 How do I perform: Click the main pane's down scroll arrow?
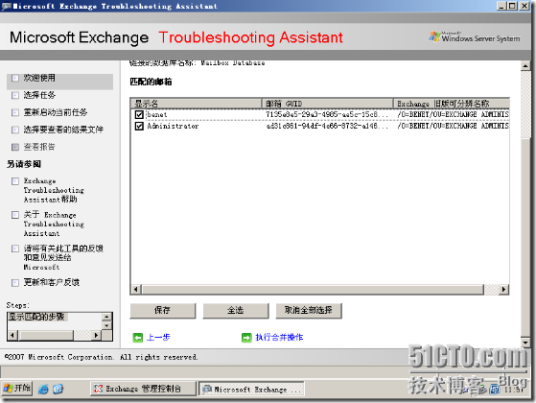click(x=525, y=342)
